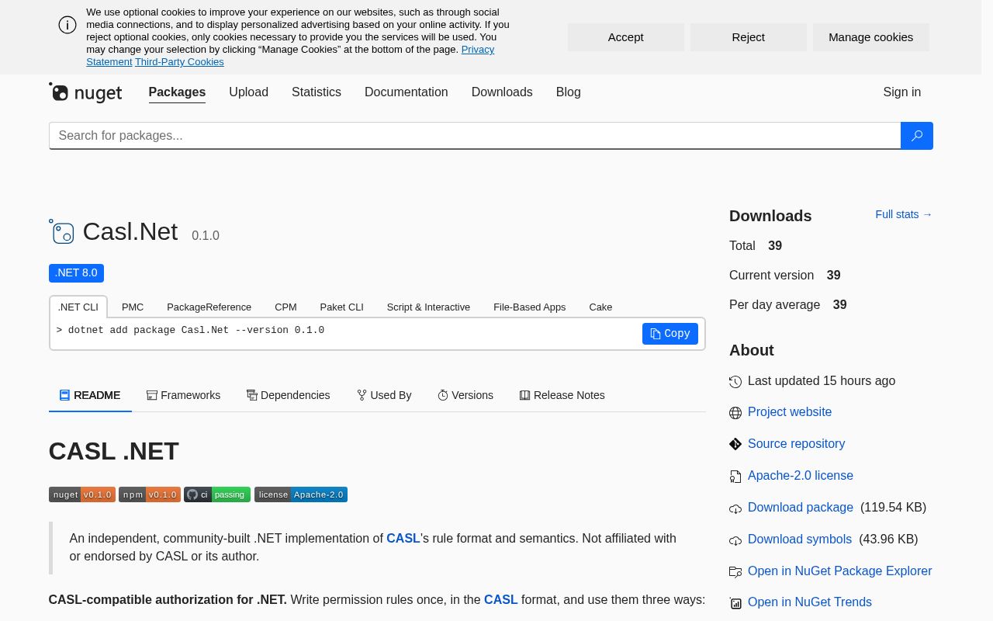Select the Cake install tab
Image resolution: width=993 pixels, height=621 pixels.
pos(600,307)
